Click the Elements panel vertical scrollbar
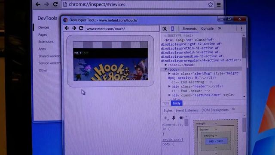This screenshot has height=155, width=275. [x=244, y=48]
